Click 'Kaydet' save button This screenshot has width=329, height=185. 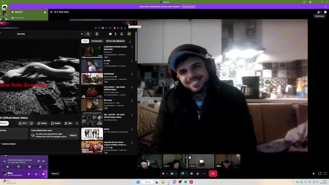pos(56,123)
